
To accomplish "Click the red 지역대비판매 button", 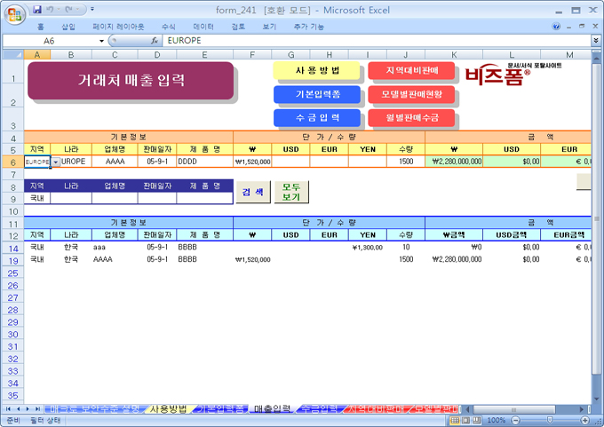I will coord(411,71).
